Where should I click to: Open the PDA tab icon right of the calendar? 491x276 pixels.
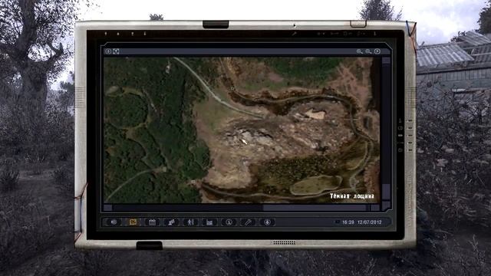(x=171, y=222)
